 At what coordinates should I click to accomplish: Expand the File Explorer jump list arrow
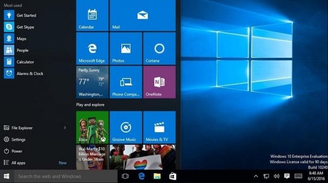(x=65, y=128)
